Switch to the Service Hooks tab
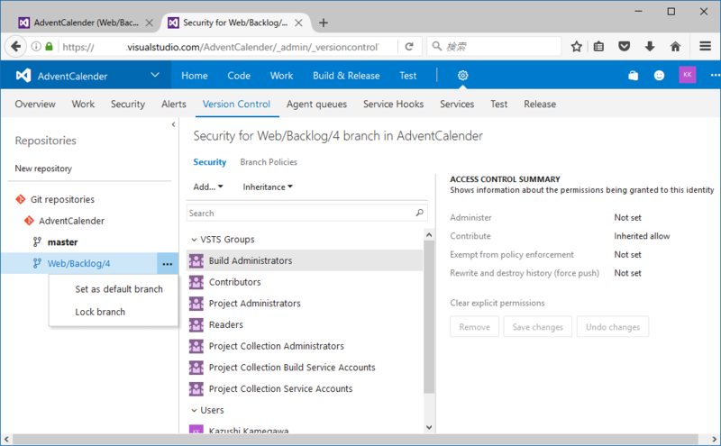The height and width of the screenshot is (446, 721). [x=393, y=104]
